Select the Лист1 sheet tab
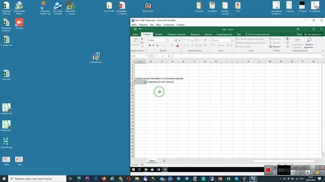Image resolution: width=325 pixels, height=182 pixels. point(152,161)
